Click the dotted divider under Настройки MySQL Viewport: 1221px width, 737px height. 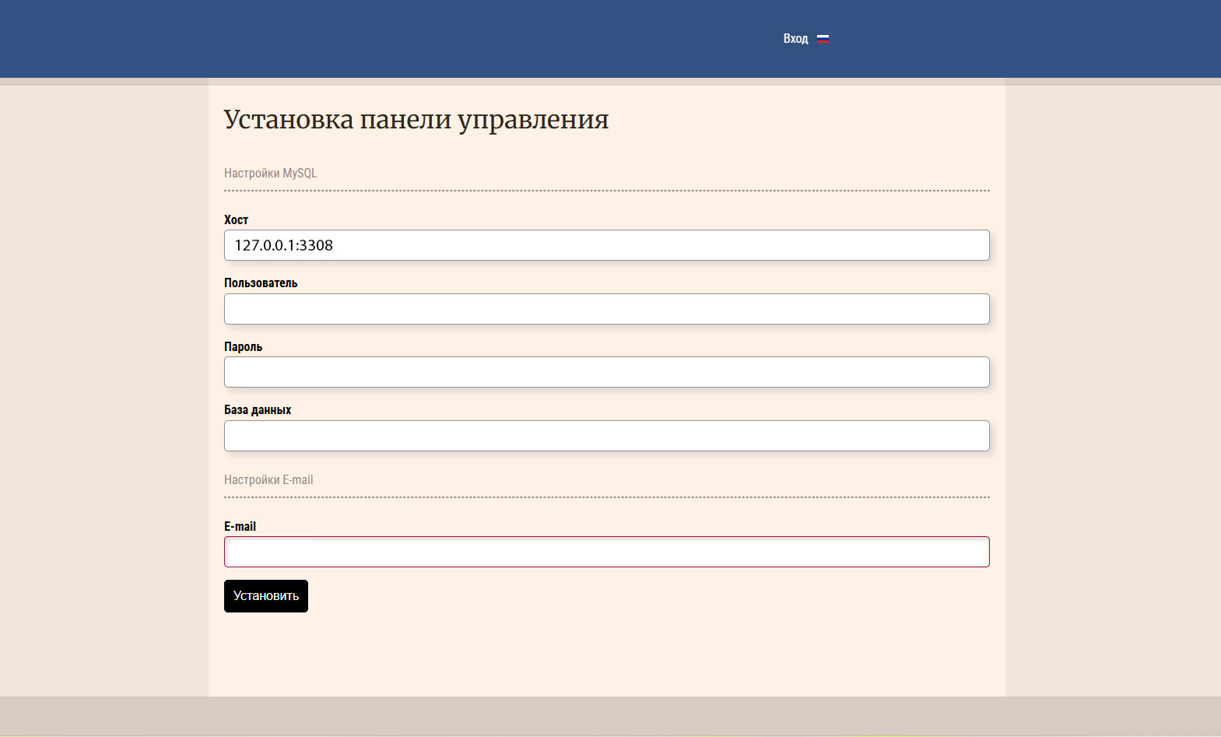pyautogui.click(x=606, y=191)
